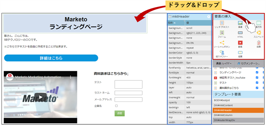The width and height of the screenshot is (266, 126).
Task: Click the green 送信 submit button
Action: (x=120, y=113)
